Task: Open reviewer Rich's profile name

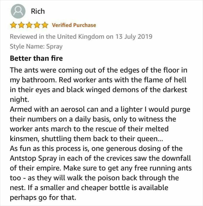Action: tap(38, 11)
